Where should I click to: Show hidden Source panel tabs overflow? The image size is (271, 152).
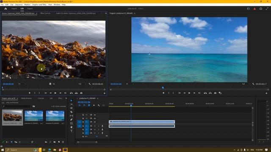[106, 13]
